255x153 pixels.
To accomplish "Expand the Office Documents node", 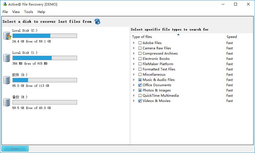I will (x=134, y=85).
